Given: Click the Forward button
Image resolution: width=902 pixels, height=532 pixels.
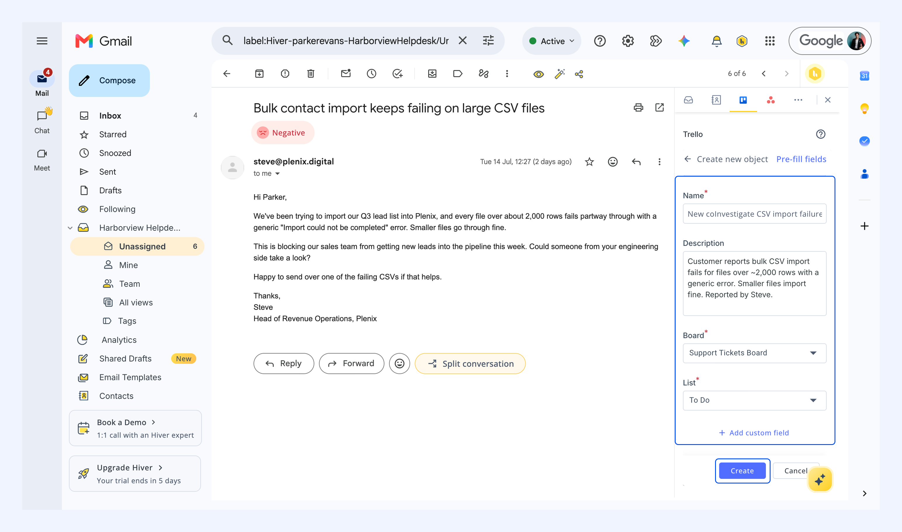Looking at the screenshot, I should click(351, 364).
